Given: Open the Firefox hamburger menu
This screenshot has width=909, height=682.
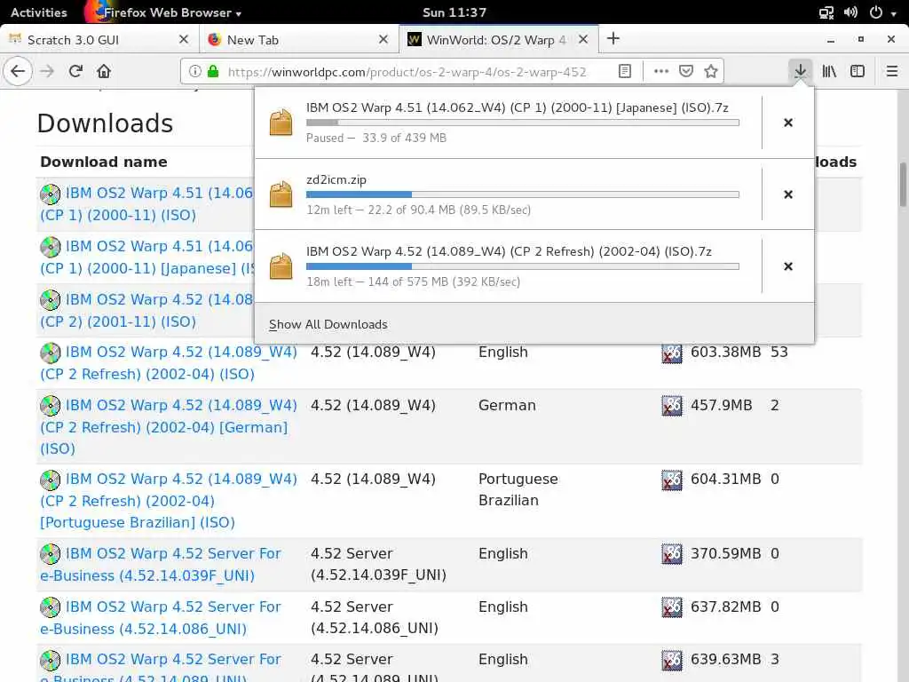Looking at the screenshot, I should click(891, 71).
